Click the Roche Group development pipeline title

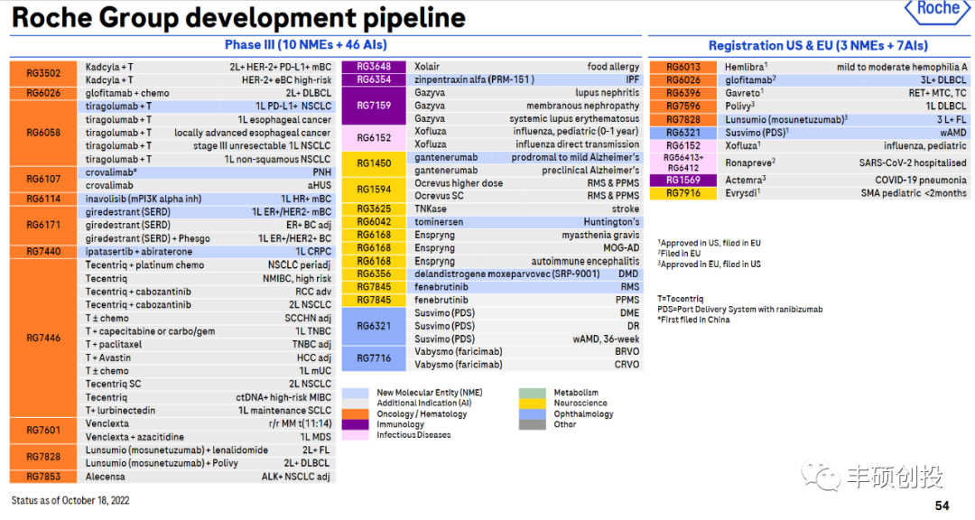238,17
